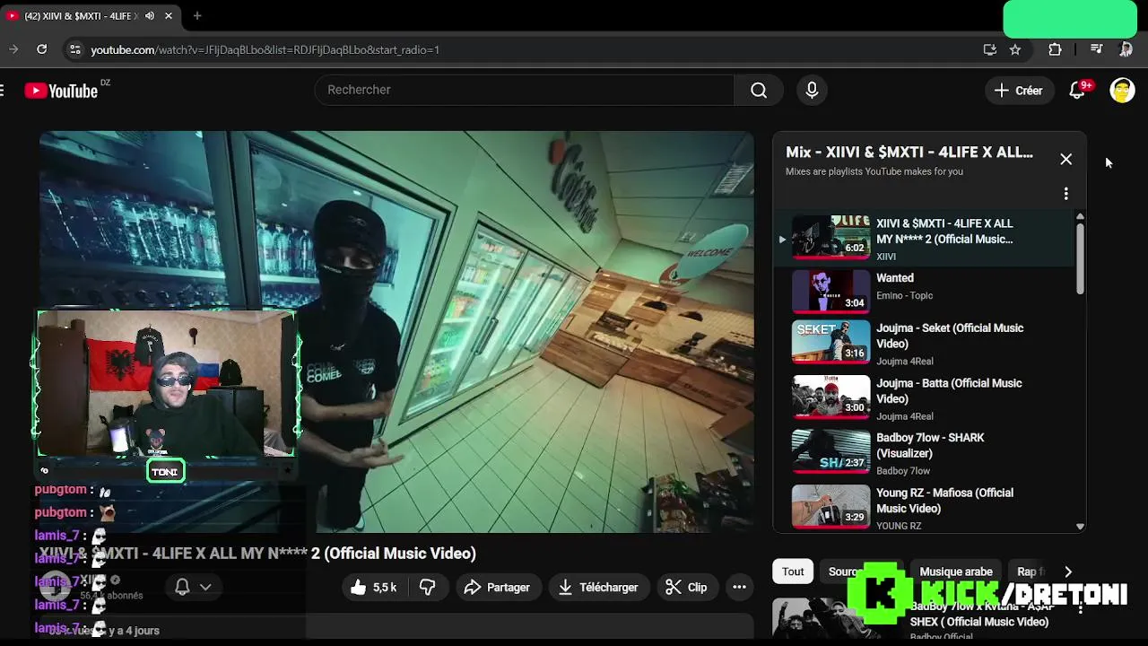
Task: Open Mix playlist three-dot options
Action: pos(1065,194)
